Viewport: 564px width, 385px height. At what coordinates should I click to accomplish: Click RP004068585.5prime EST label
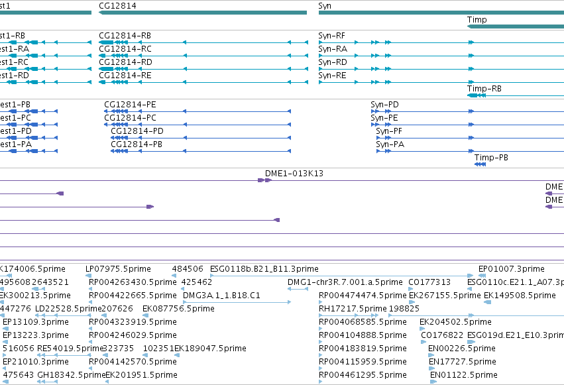[x=363, y=322]
